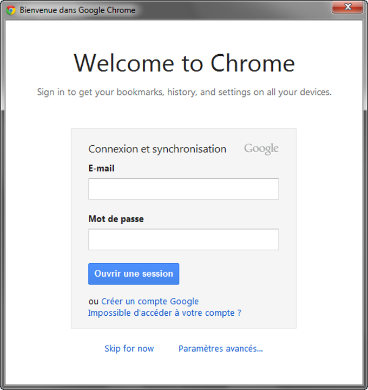Image resolution: width=368 pixels, height=390 pixels.
Task: Open the Créer un compte Google link
Action: [150, 301]
